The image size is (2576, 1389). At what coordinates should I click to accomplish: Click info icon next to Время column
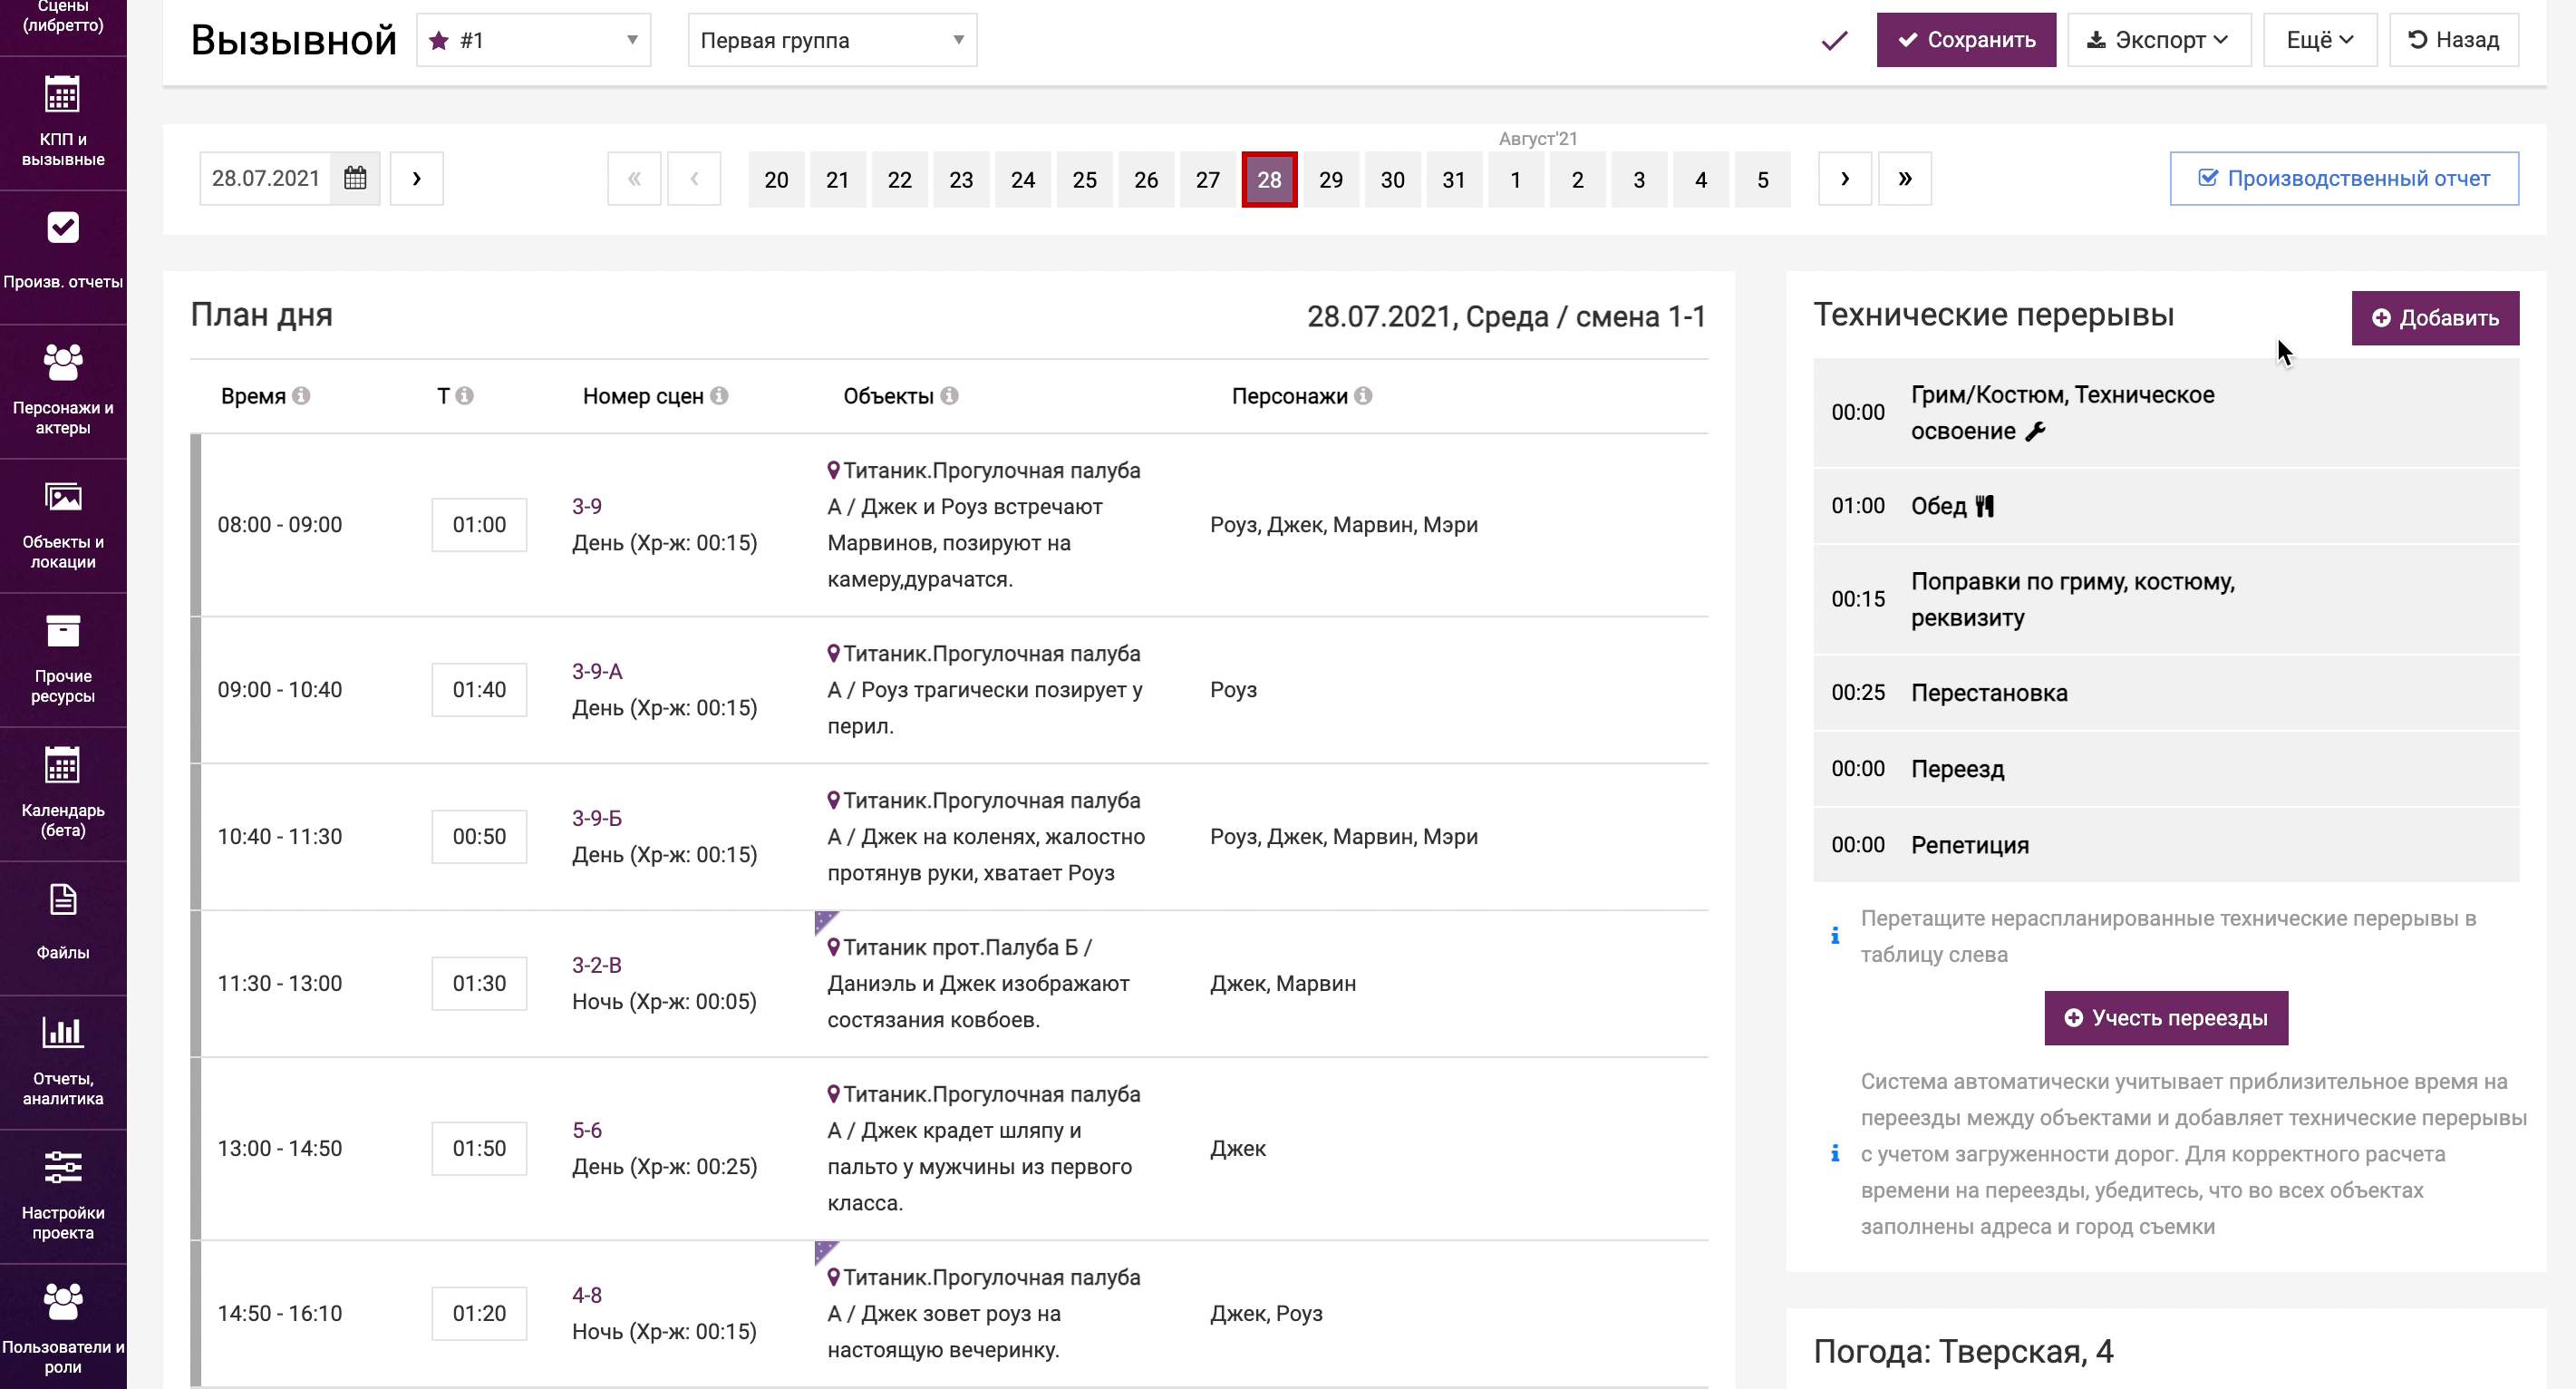[x=301, y=396]
